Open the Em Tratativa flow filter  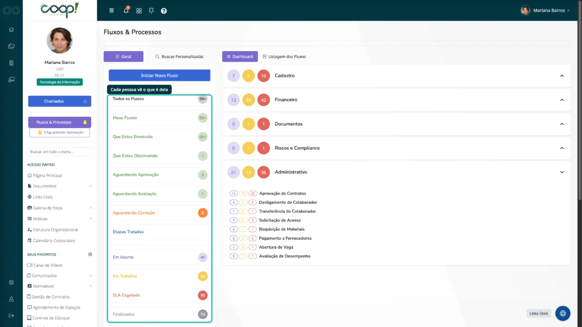(x=160, y=276)
